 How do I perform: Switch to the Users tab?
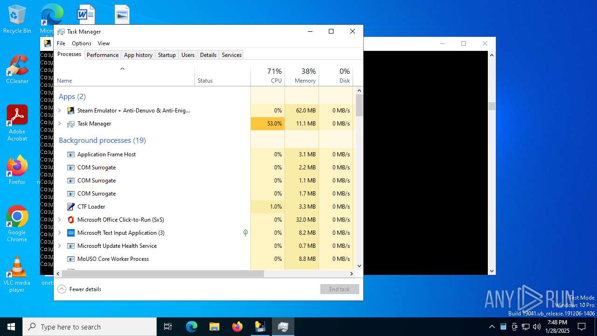(188, 55)
